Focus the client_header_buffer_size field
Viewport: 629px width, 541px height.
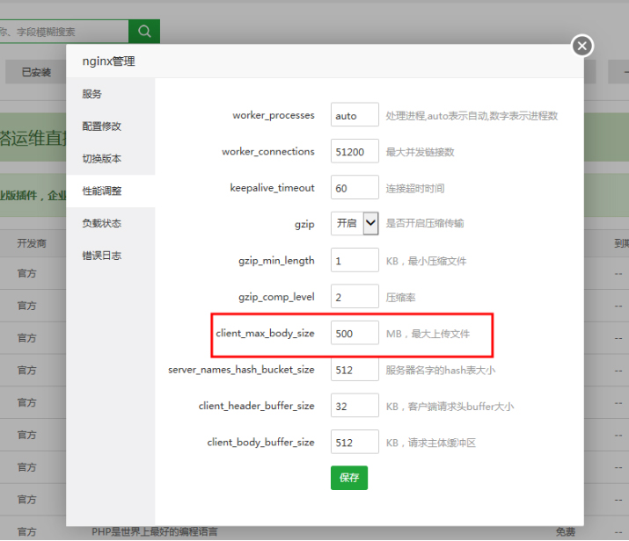click(355, 406)
